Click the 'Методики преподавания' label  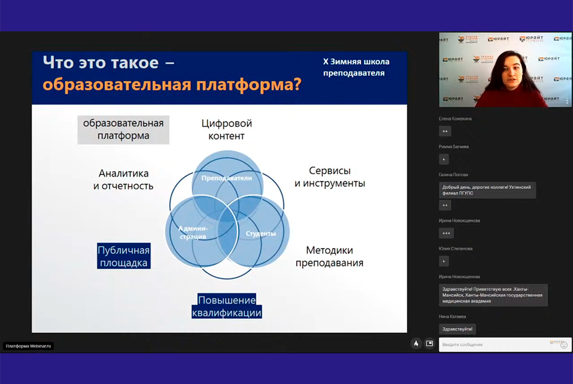329,257
